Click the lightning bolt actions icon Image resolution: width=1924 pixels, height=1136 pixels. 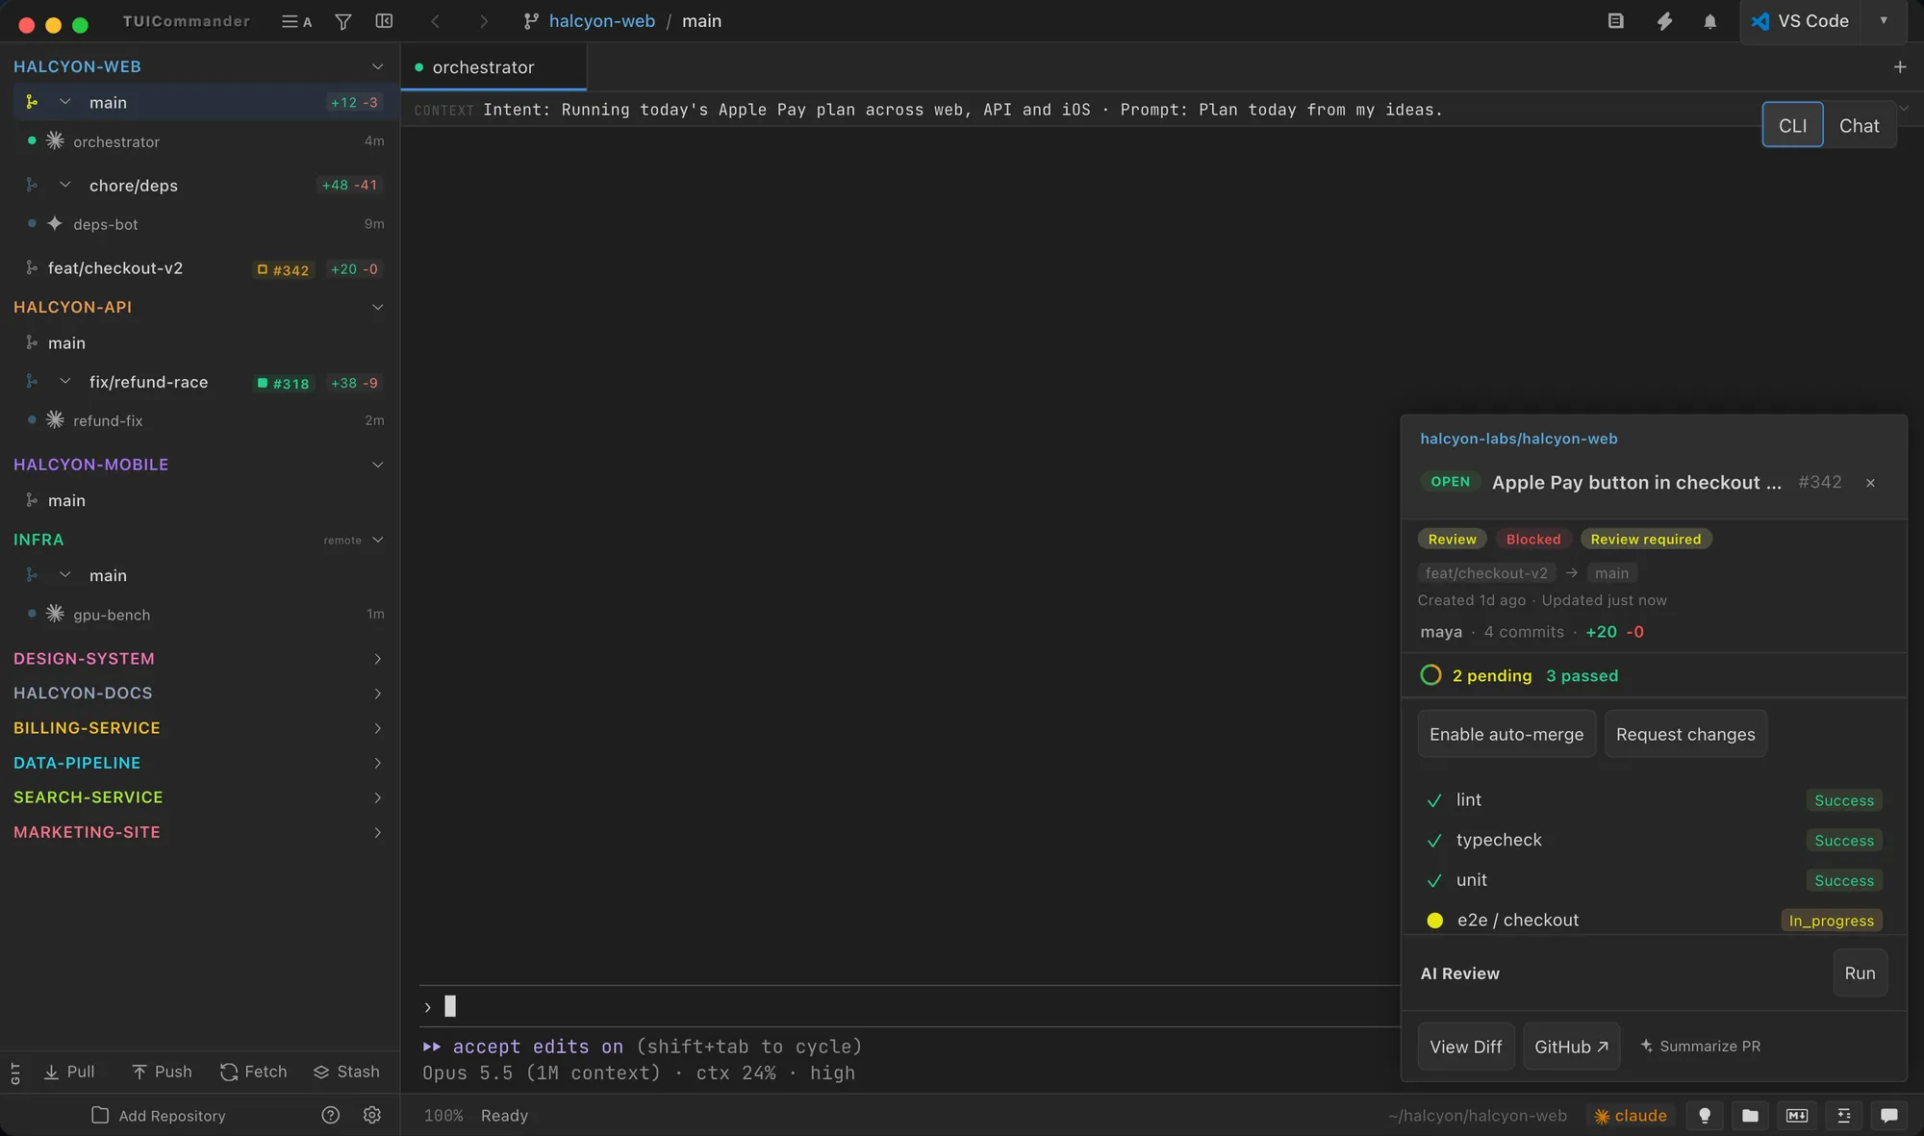(x=1664, y=21)
